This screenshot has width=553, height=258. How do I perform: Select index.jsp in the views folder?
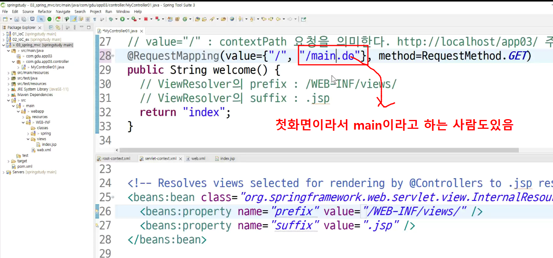click(x=49, y=144)
